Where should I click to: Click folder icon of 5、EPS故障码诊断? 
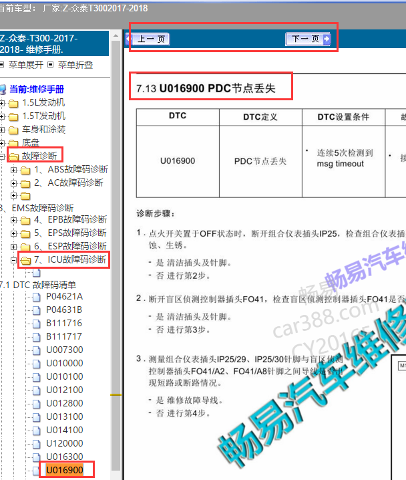coord(25,233)
